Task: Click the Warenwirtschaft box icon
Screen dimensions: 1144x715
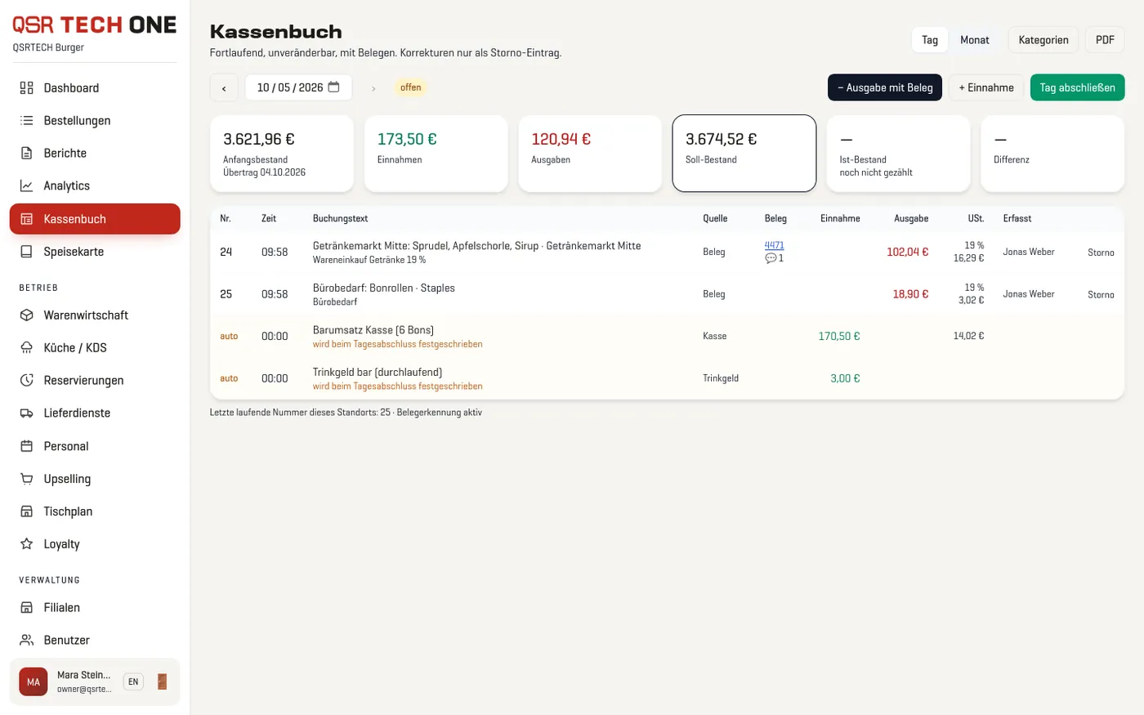Action: coord(27,315)
